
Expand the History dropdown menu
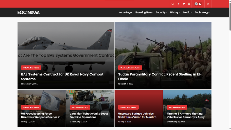pyautogui.click(x=175, y=12)
